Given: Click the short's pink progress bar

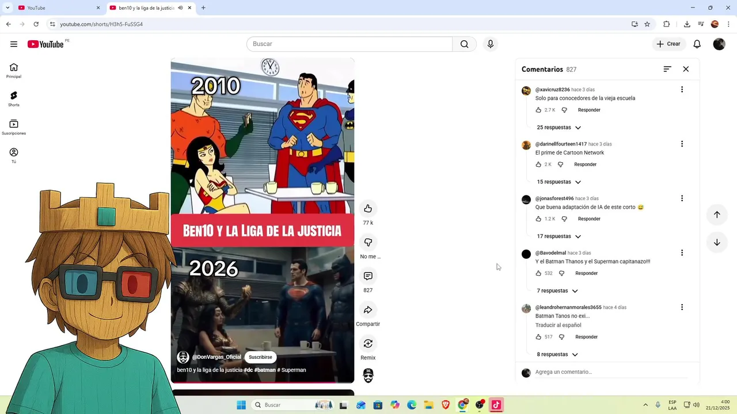Looking at the screenshot, I should click(262, 382).
